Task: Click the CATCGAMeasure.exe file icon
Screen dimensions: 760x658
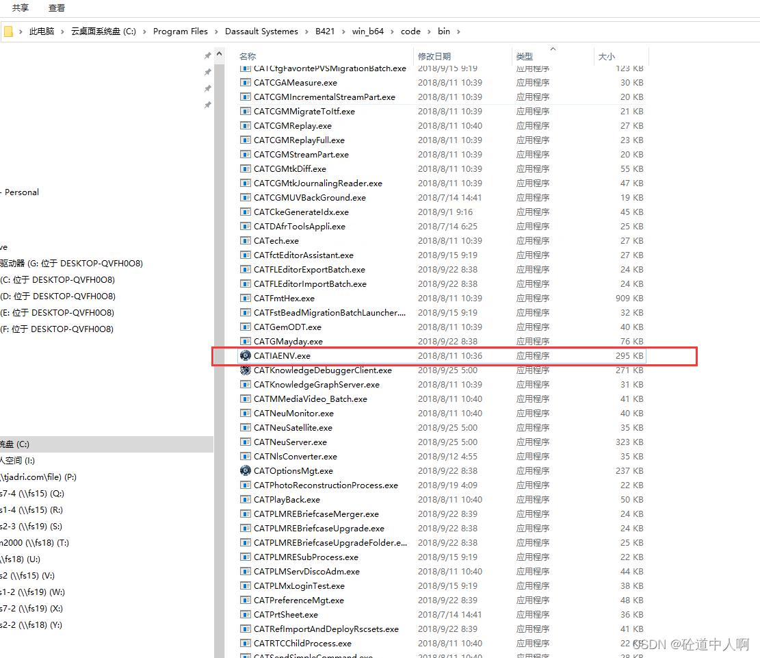Action: click(246, 82)
